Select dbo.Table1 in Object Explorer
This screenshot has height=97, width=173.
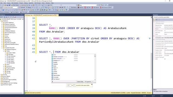point(11,60)
